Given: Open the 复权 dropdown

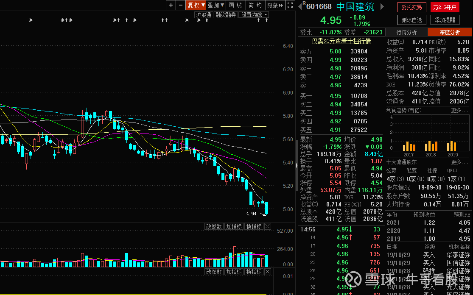Looking at the screenshot, I should point(196,5).
